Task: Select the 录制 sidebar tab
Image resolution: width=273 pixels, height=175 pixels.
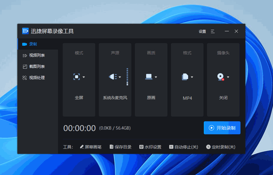Action: (38, 44)
